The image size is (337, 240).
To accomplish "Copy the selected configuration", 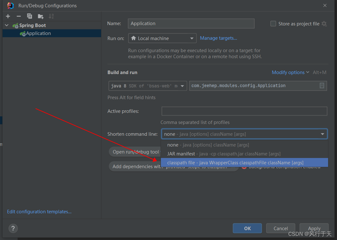I will click(x=30, y=16).
